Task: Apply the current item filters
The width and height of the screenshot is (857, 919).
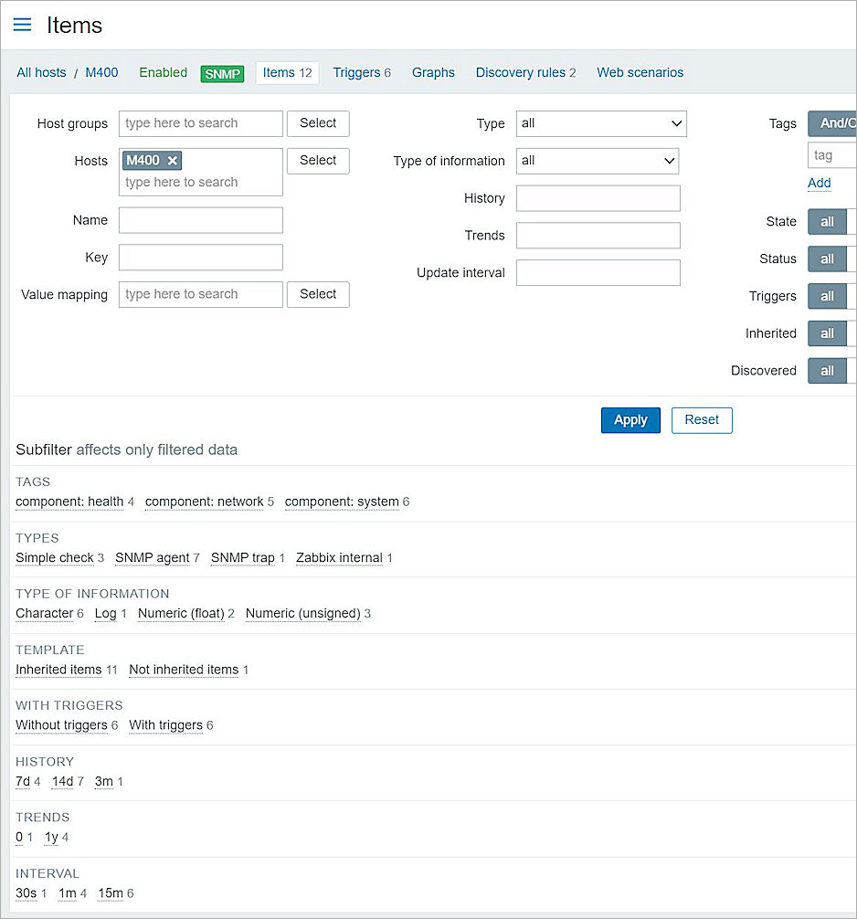Action: 630,419
